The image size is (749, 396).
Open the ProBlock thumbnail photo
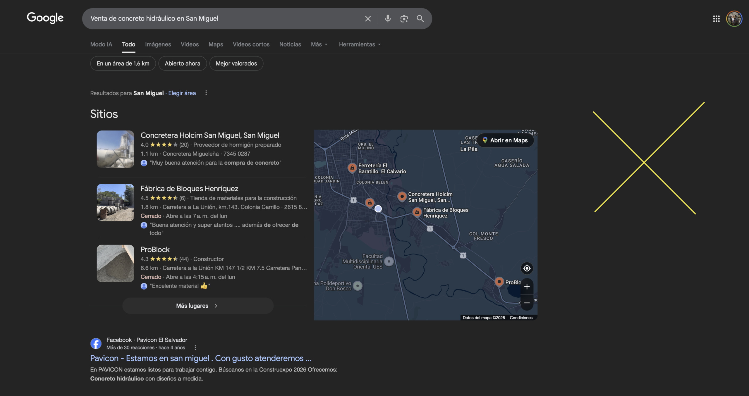(116, 264)
